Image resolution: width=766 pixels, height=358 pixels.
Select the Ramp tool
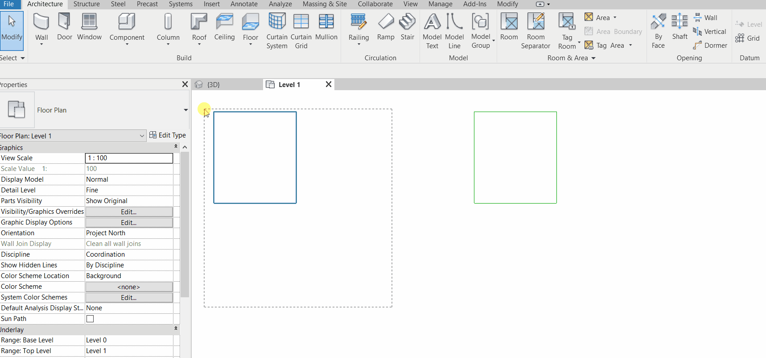[x=386, y=28]
